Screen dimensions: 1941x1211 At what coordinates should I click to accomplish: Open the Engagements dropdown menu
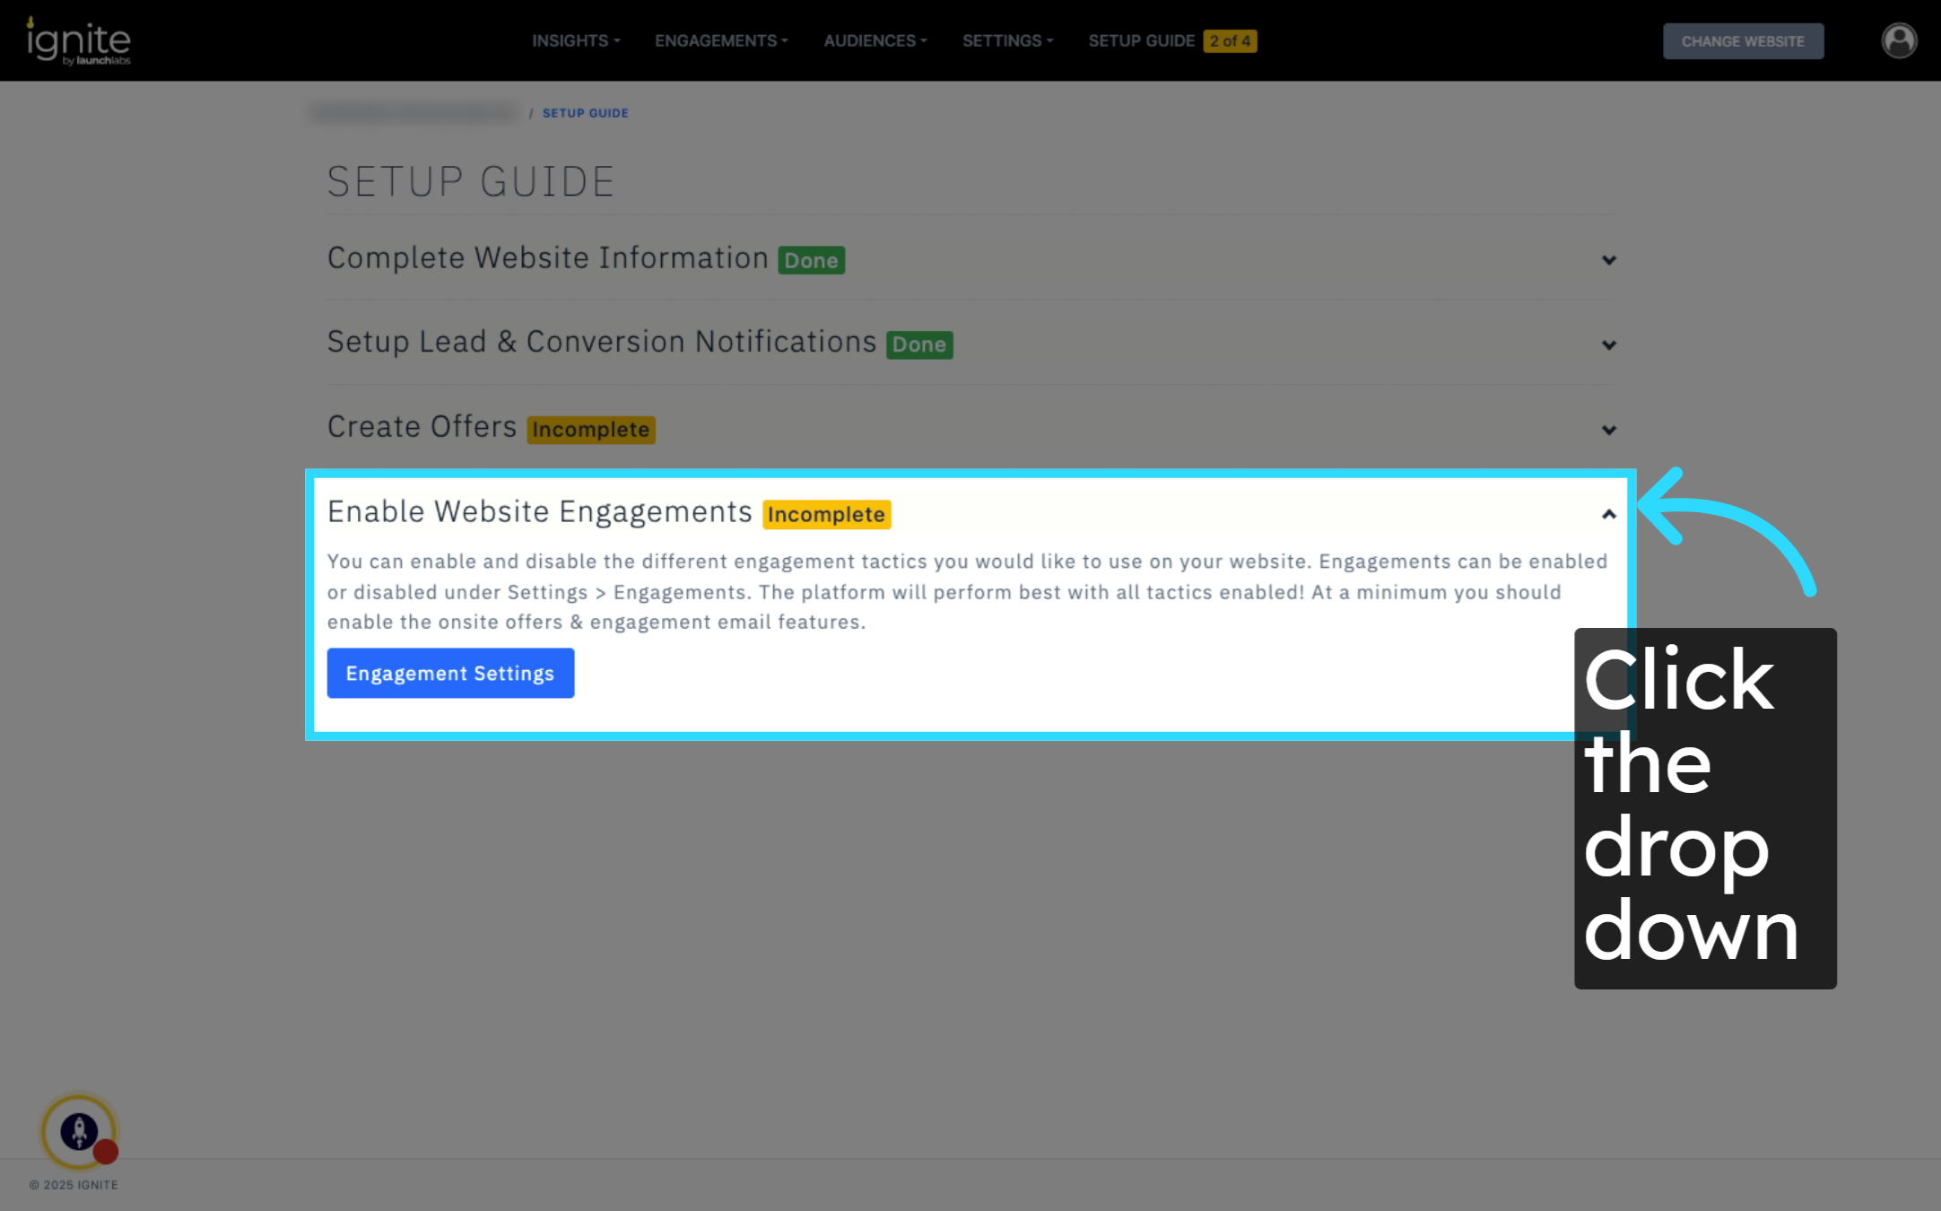pyautogui.click(x=721, y=41)
